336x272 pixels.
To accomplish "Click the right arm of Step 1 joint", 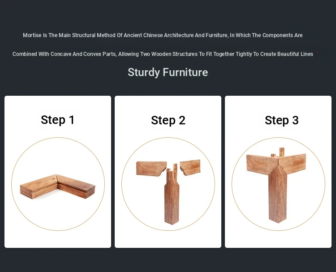I will (76, 187).
